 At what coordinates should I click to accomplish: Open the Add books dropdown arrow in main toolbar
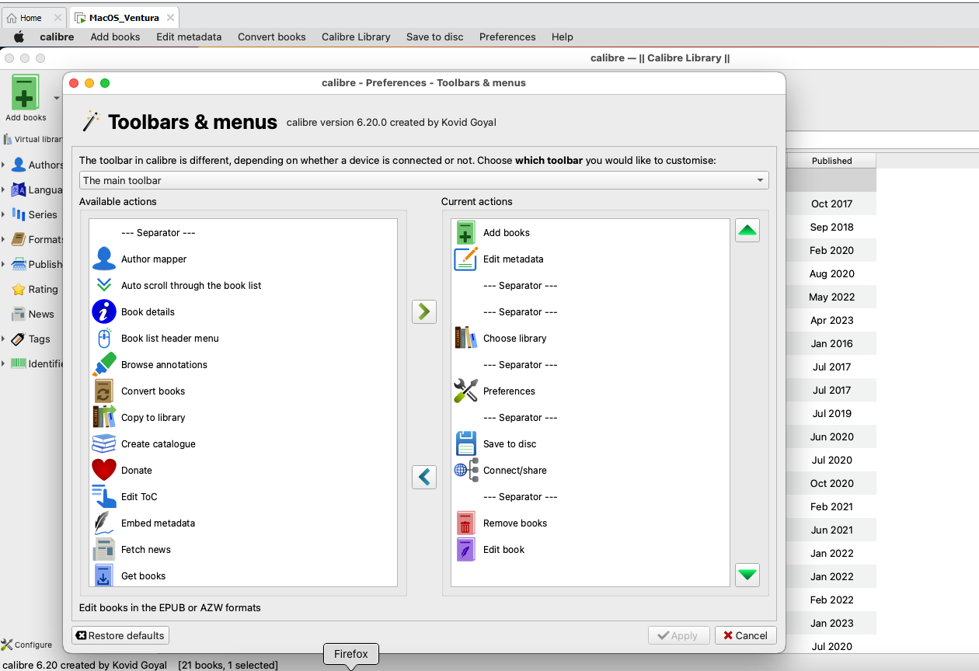[56, 98]
